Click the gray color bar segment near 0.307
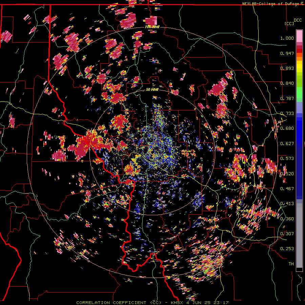The height and width of the screenshot is (305, 305). (x=299, y=236)
